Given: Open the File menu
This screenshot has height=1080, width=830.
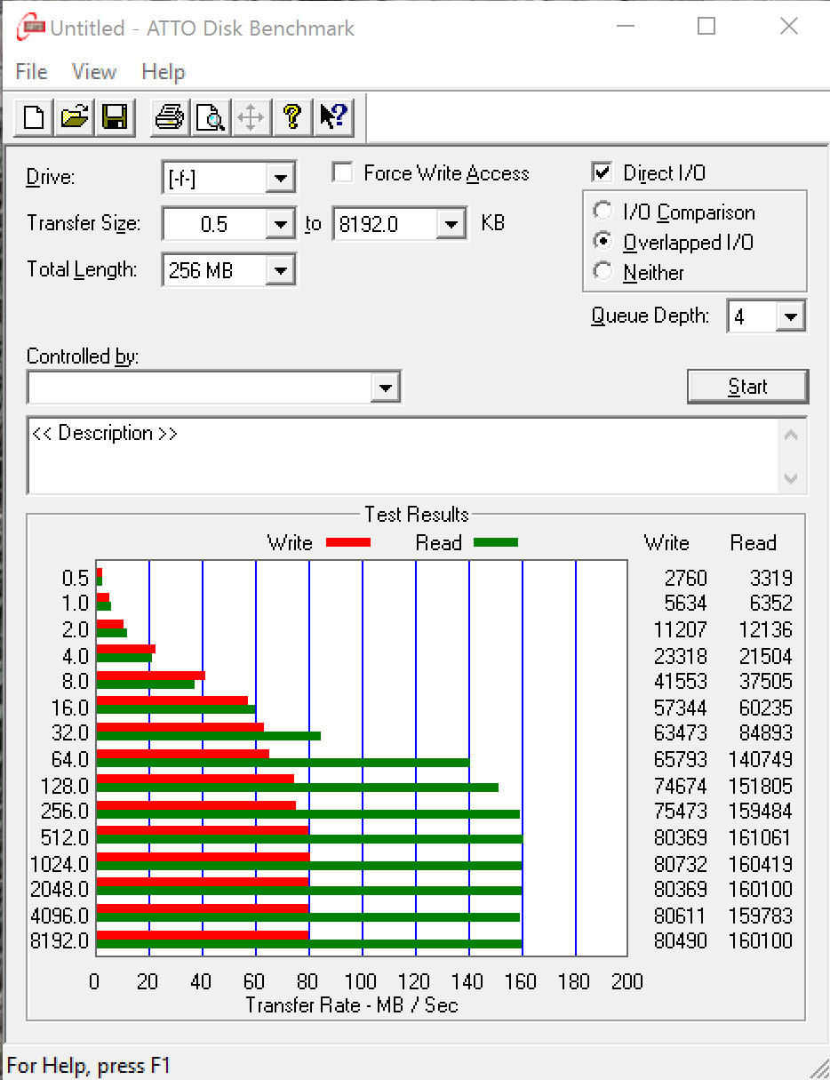Looking at the screenshot, I should coord(31,72).
